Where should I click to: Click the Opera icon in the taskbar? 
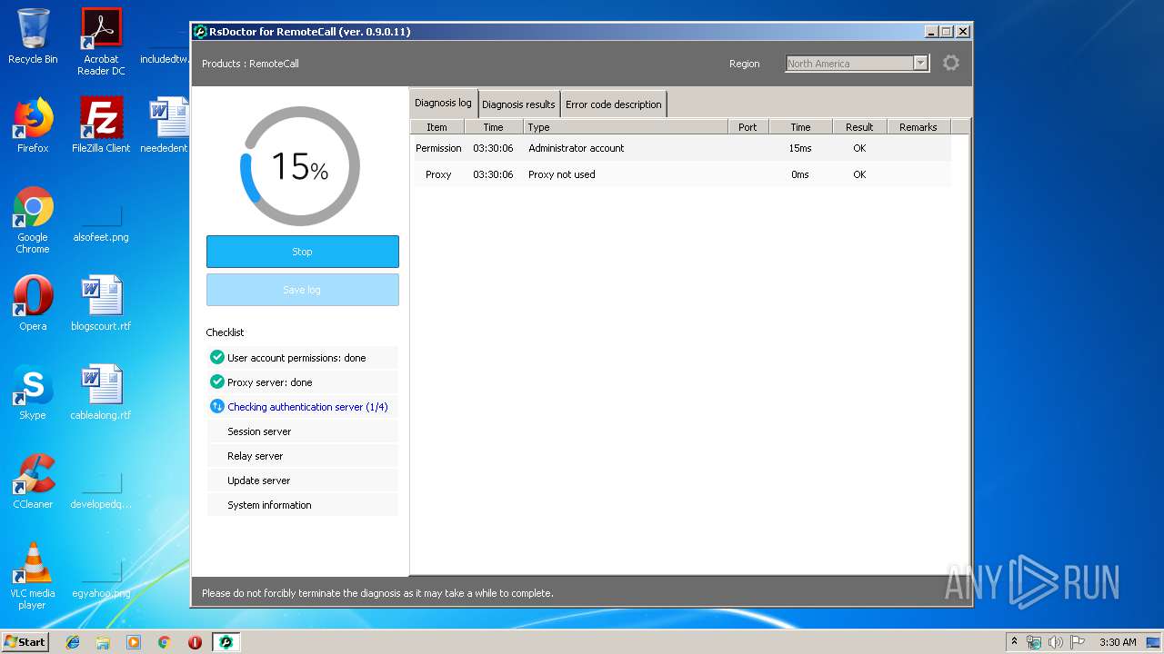pos(195,642)
